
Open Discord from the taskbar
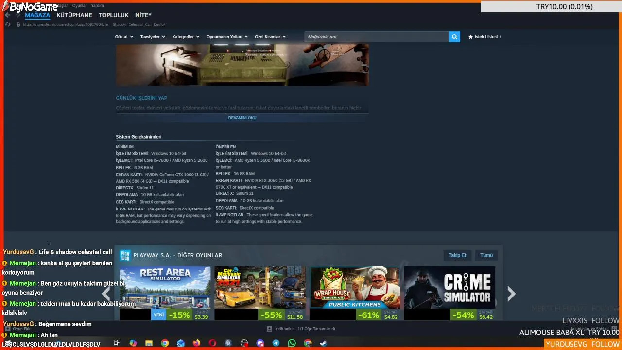[x=260, y=343]
